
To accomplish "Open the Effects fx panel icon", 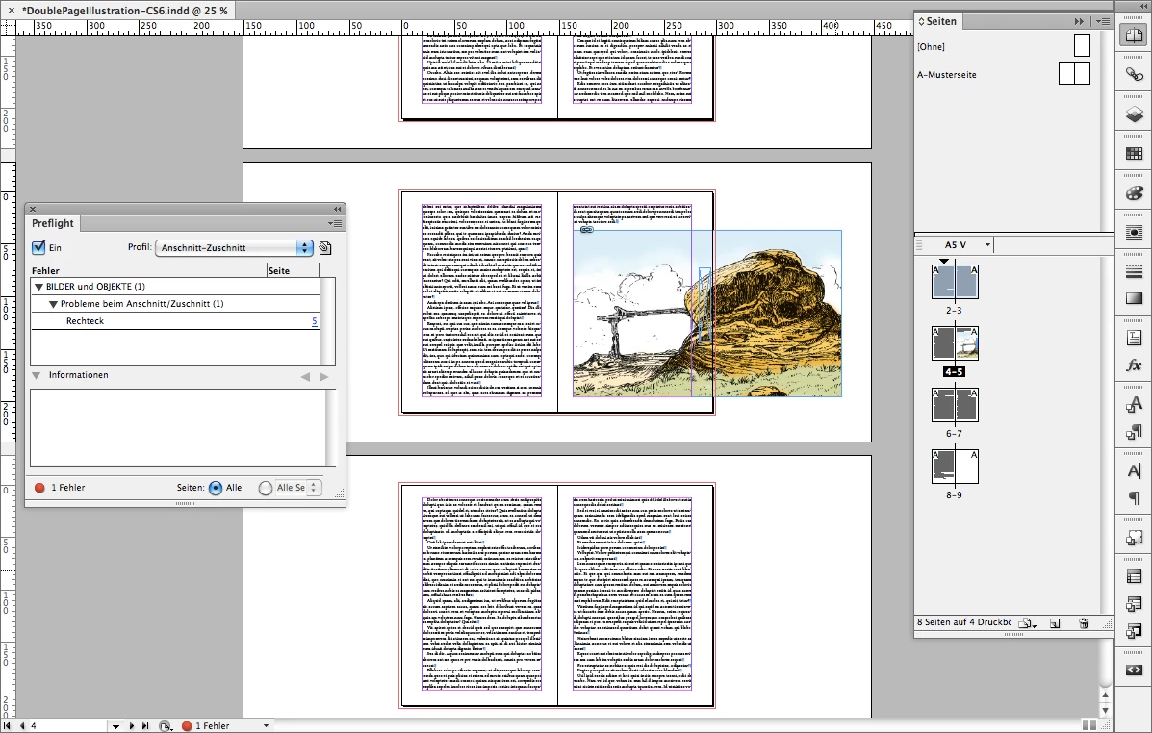I will (x=1134, y=365).
